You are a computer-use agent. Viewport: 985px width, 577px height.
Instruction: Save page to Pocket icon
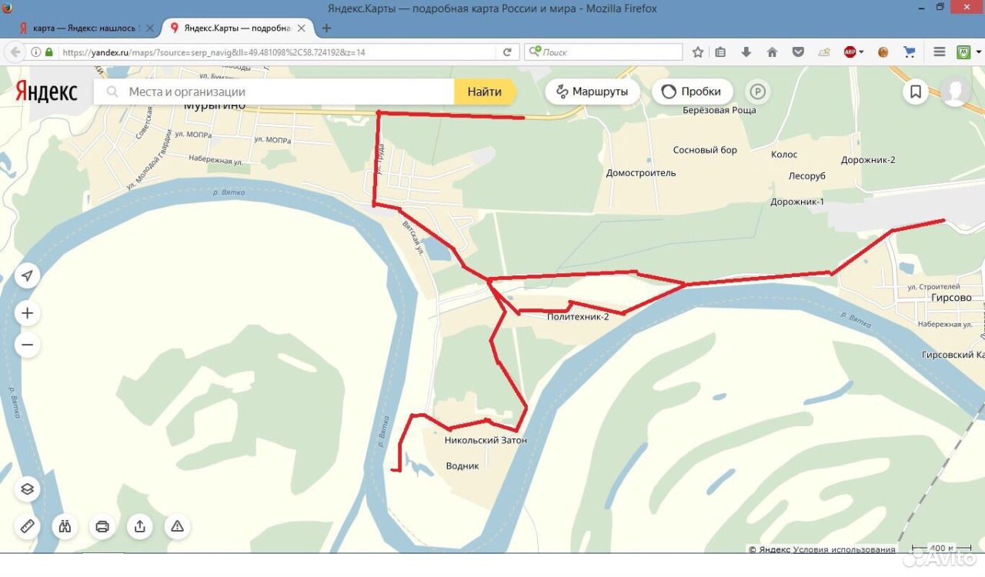(798, 52)
